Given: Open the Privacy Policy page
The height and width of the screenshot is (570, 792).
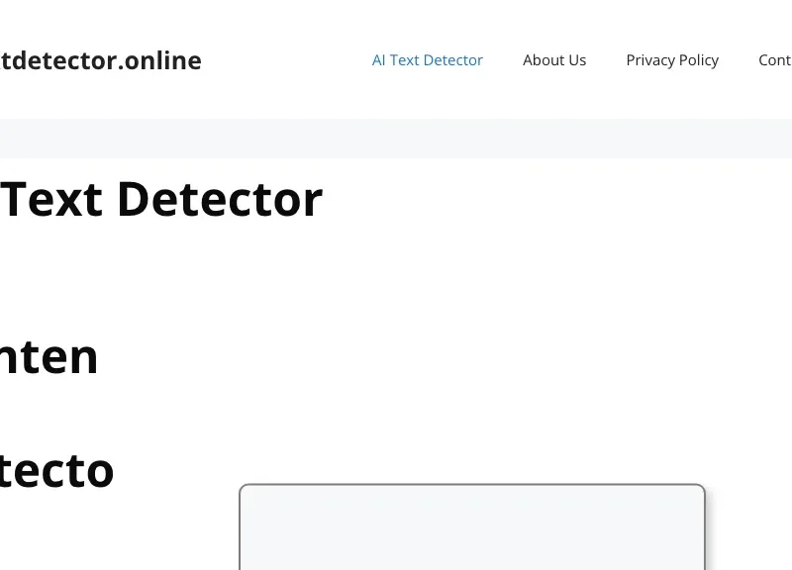Looking at the screenshot, I should point(672,60).
